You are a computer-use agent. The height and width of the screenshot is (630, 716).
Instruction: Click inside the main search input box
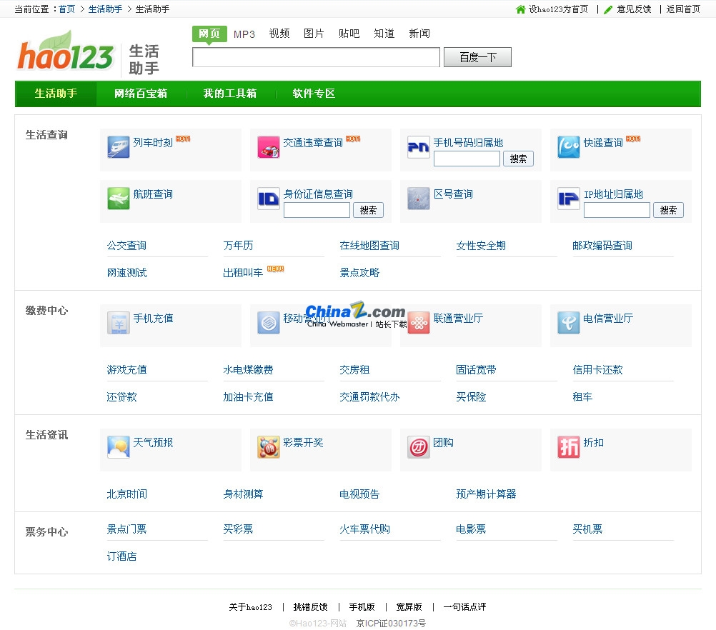click(x=315, y=57)
